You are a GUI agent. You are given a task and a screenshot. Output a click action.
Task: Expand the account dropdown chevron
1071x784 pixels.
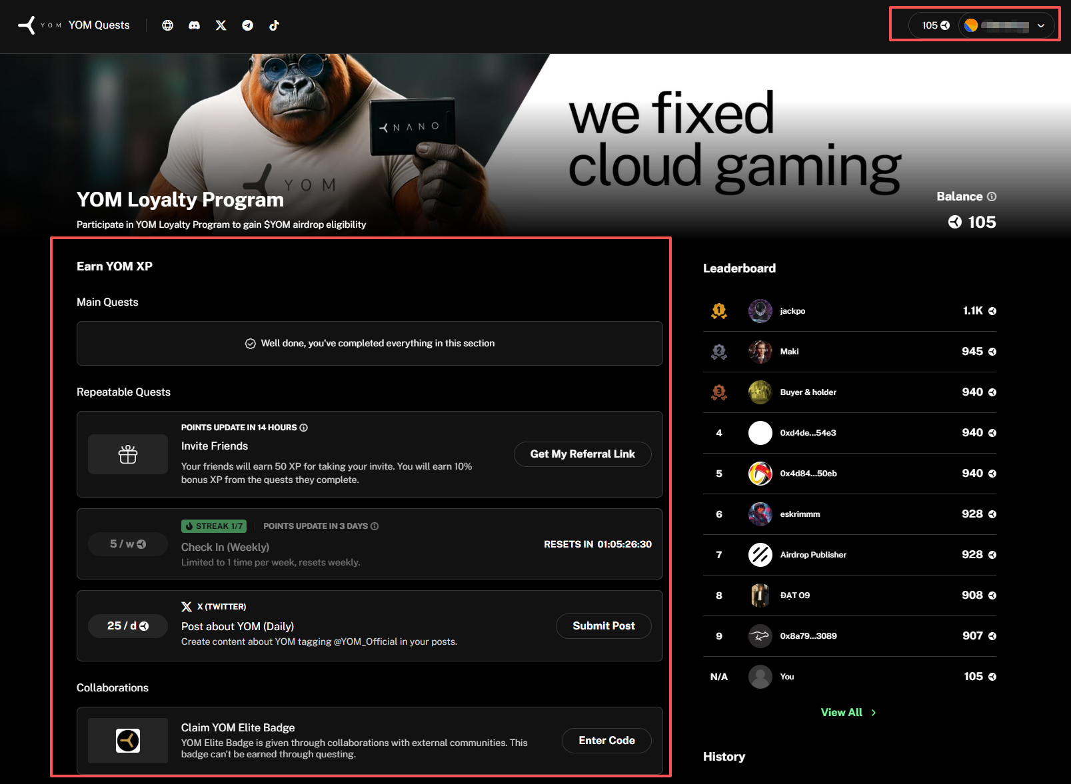pos(1041,26)
